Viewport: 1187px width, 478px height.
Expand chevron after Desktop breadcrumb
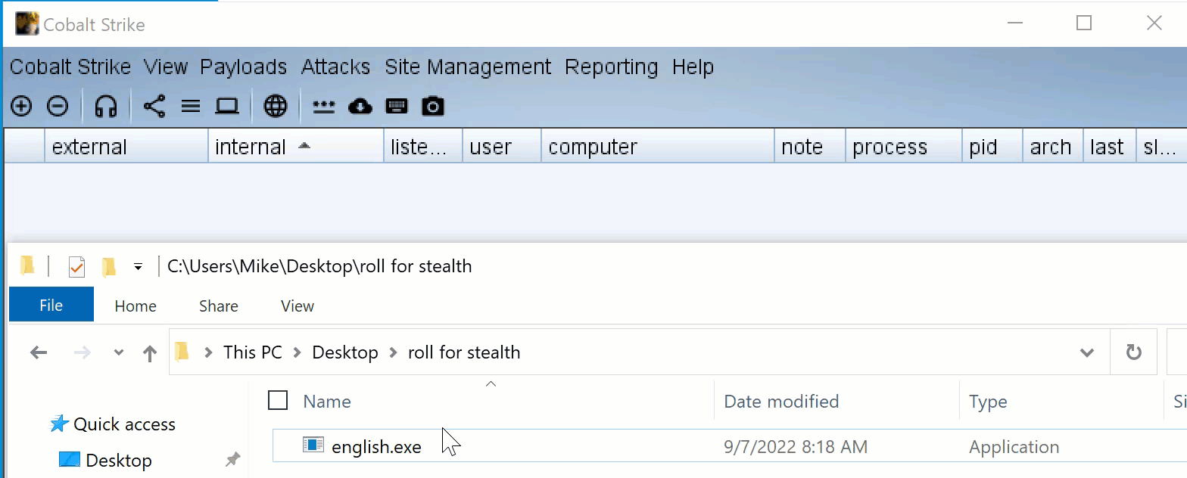point(393,352)
